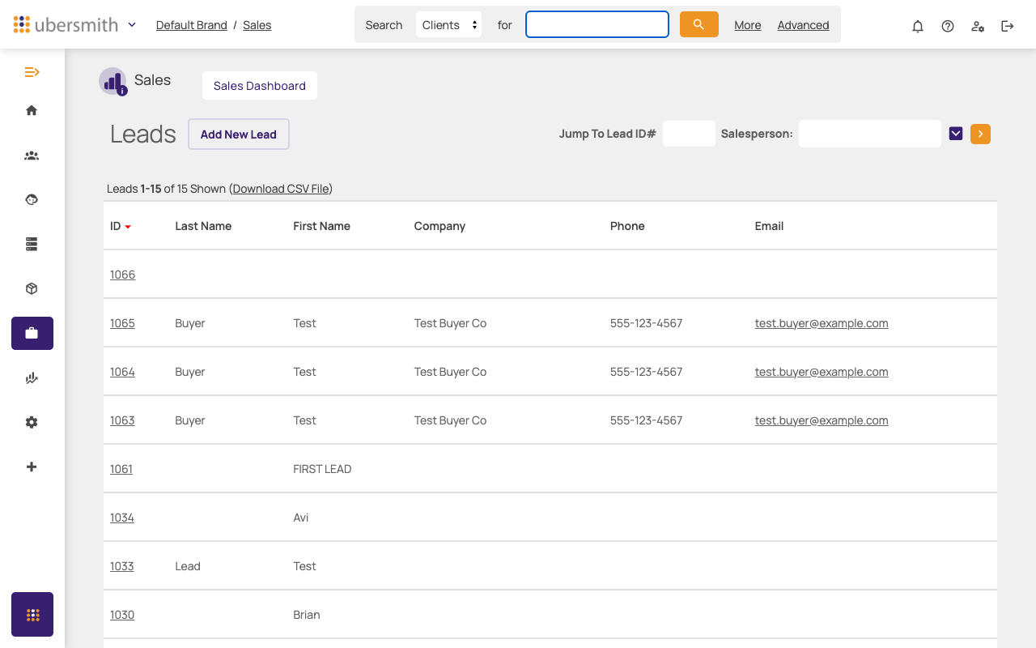
Task: Sort by Last Name column header
Action: pyautogui.click(x=203, y=226)
